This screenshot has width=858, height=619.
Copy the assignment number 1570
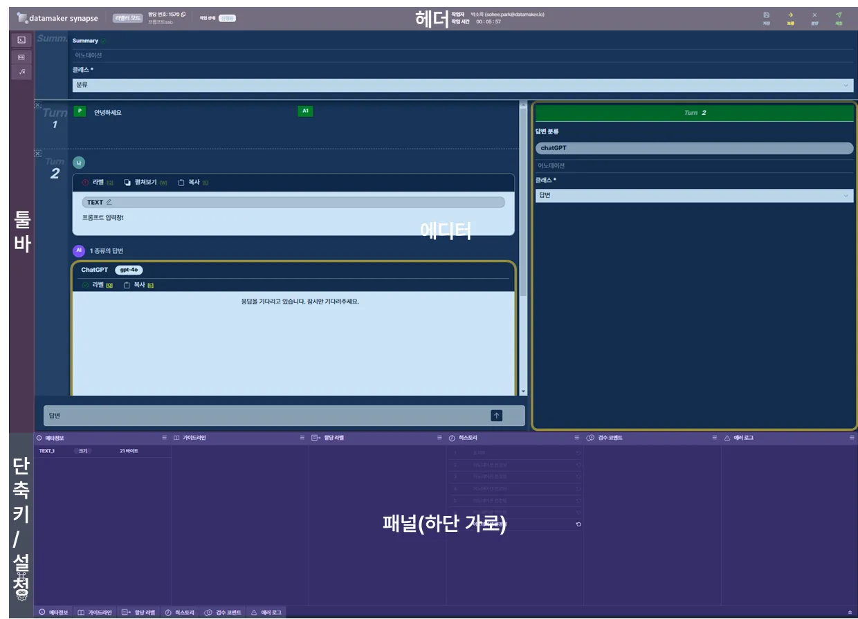point(183,15)
